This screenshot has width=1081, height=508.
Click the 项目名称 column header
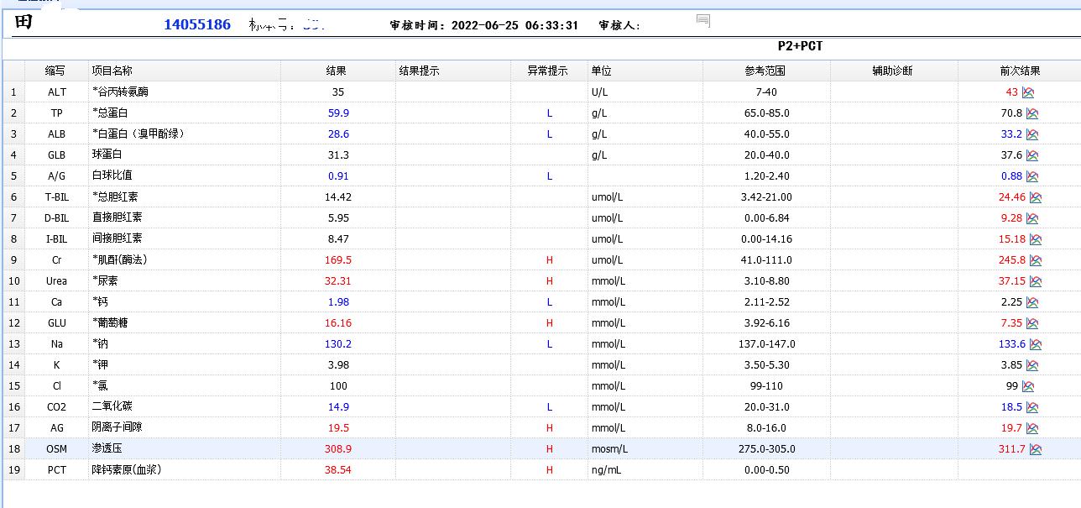click(185, 71)
